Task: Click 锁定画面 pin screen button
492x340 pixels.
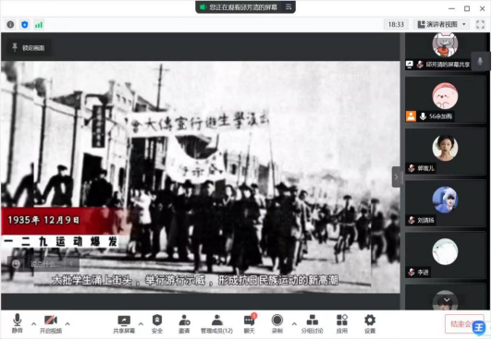Action: pyautogui.click(x=29, y=48)
